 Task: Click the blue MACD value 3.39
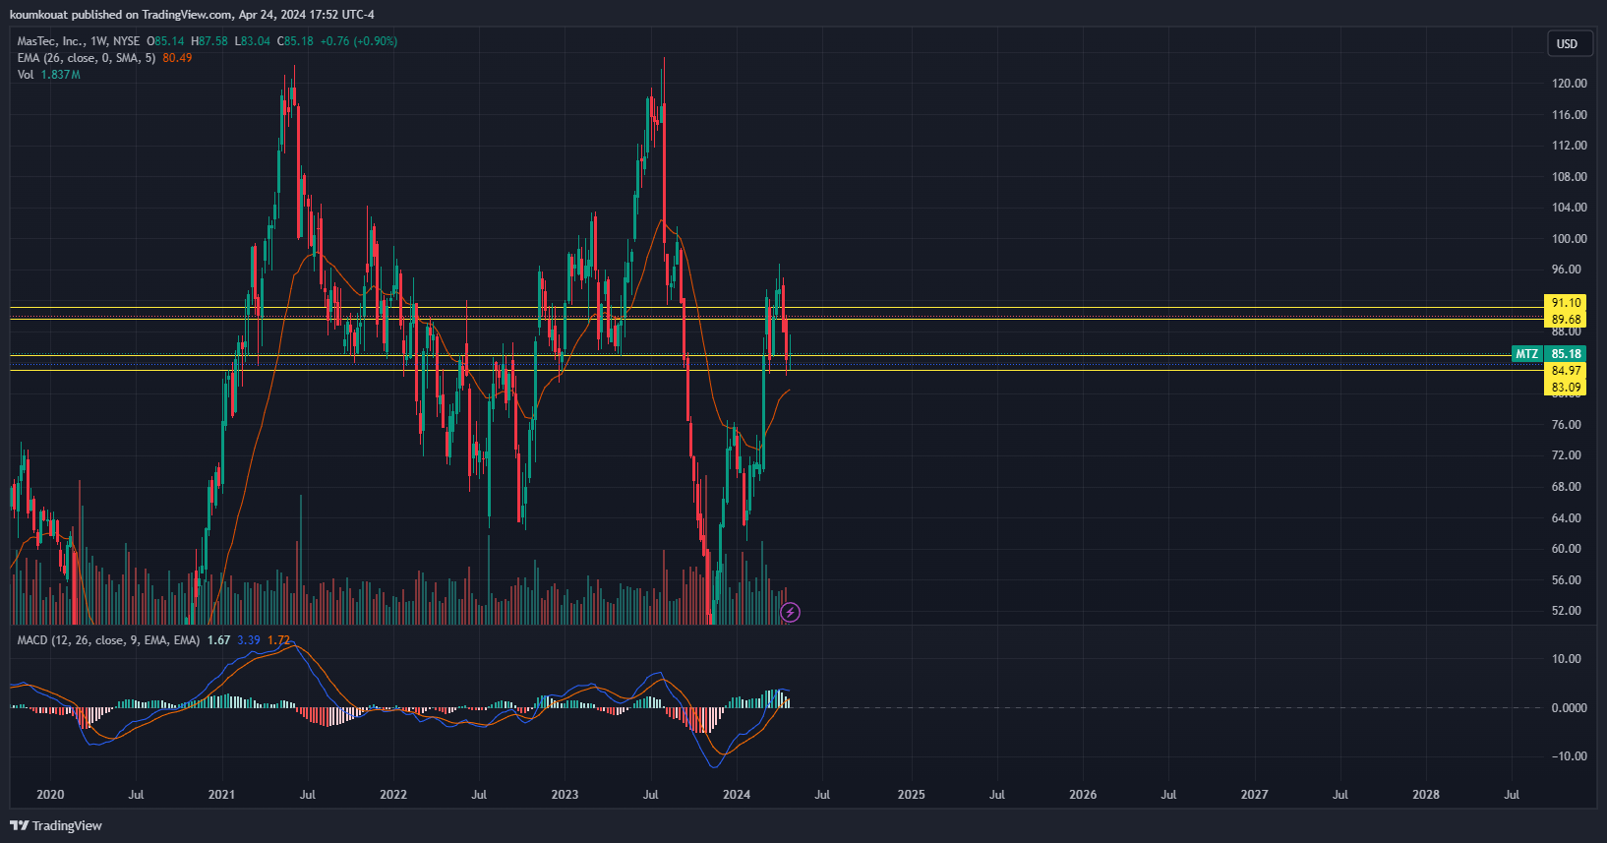coord(249,640)
